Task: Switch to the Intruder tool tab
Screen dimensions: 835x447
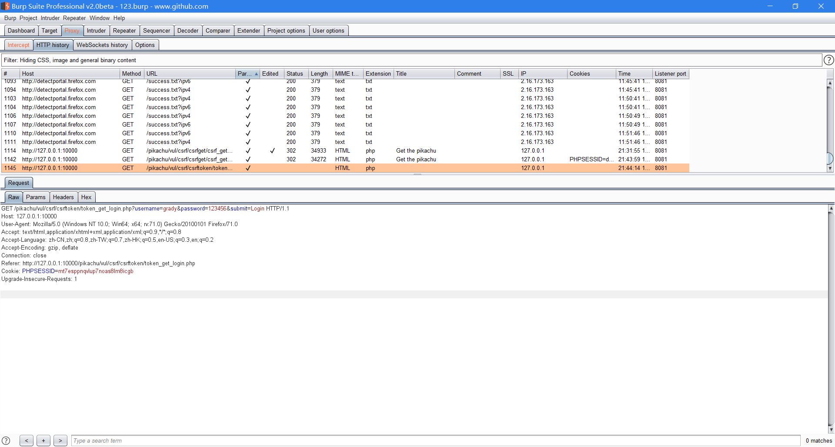Action: (96, 30)
